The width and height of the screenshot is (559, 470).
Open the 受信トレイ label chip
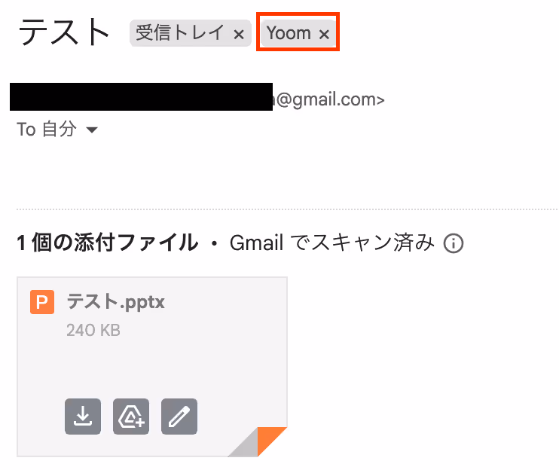[x=180, y=33]
